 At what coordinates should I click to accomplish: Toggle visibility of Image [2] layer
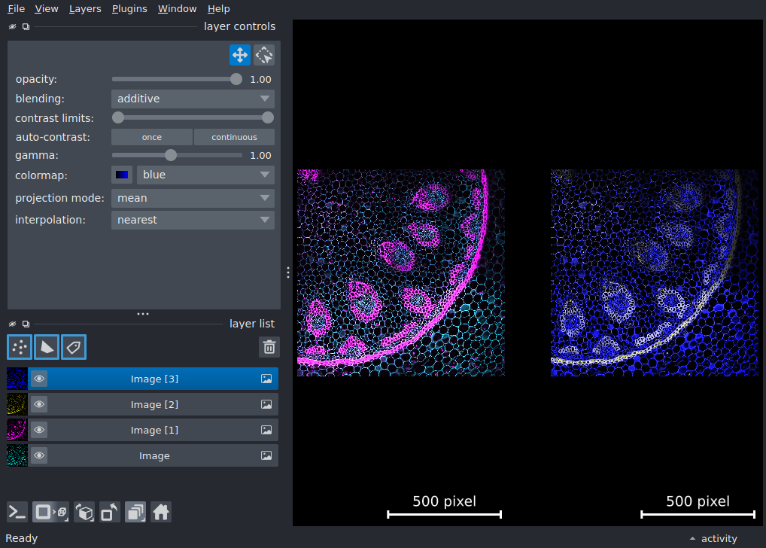coord(39,404)
